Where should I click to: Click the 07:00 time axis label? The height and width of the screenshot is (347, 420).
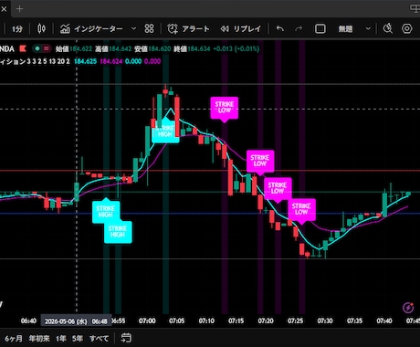(147, 321)
